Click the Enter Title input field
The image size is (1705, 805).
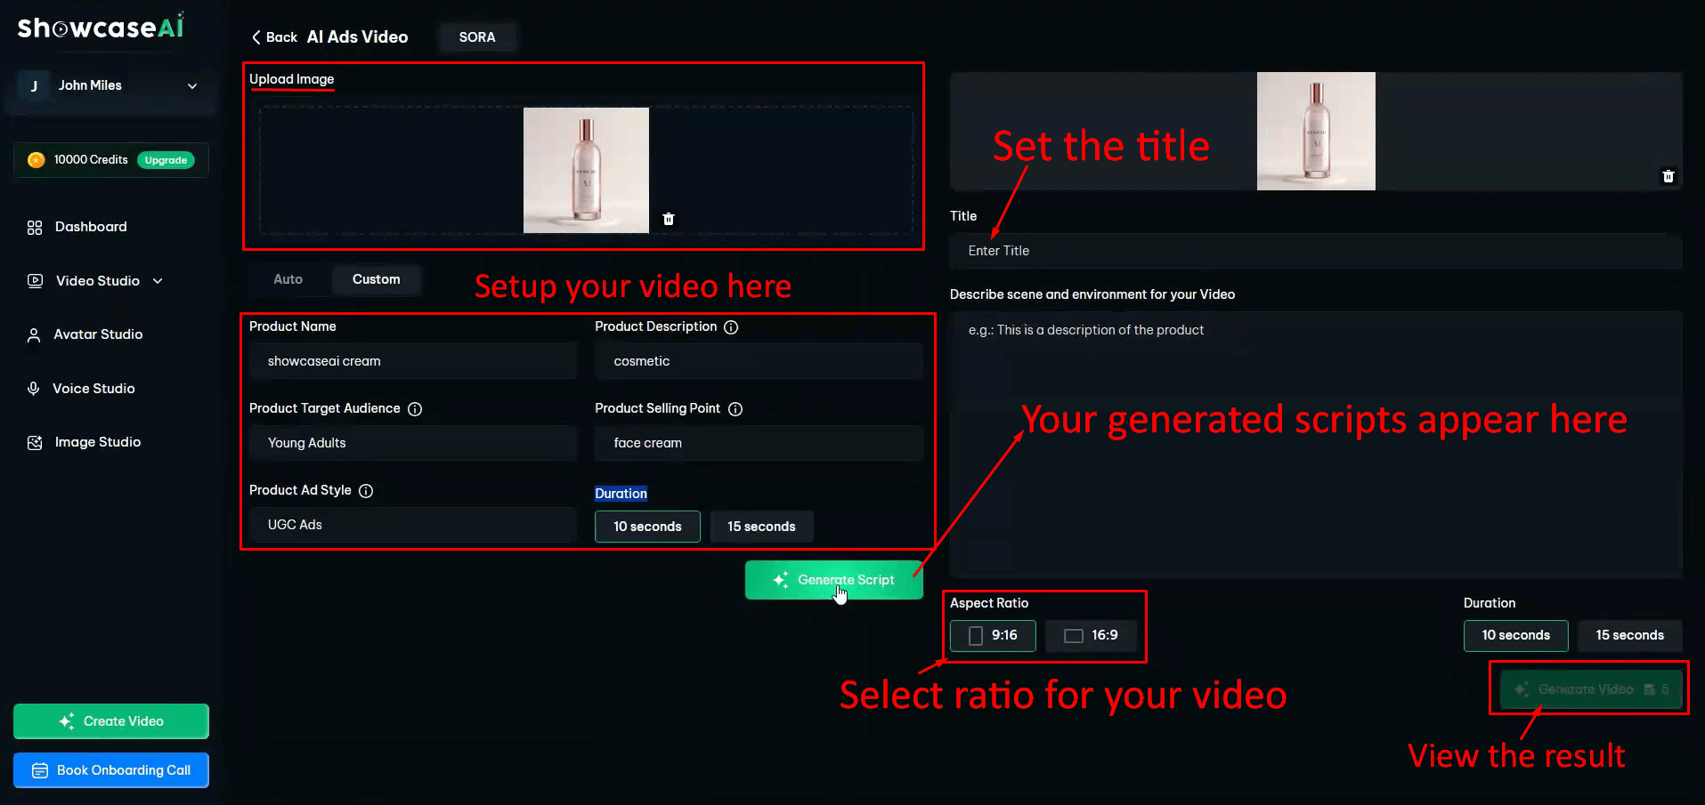[1314, 251]
